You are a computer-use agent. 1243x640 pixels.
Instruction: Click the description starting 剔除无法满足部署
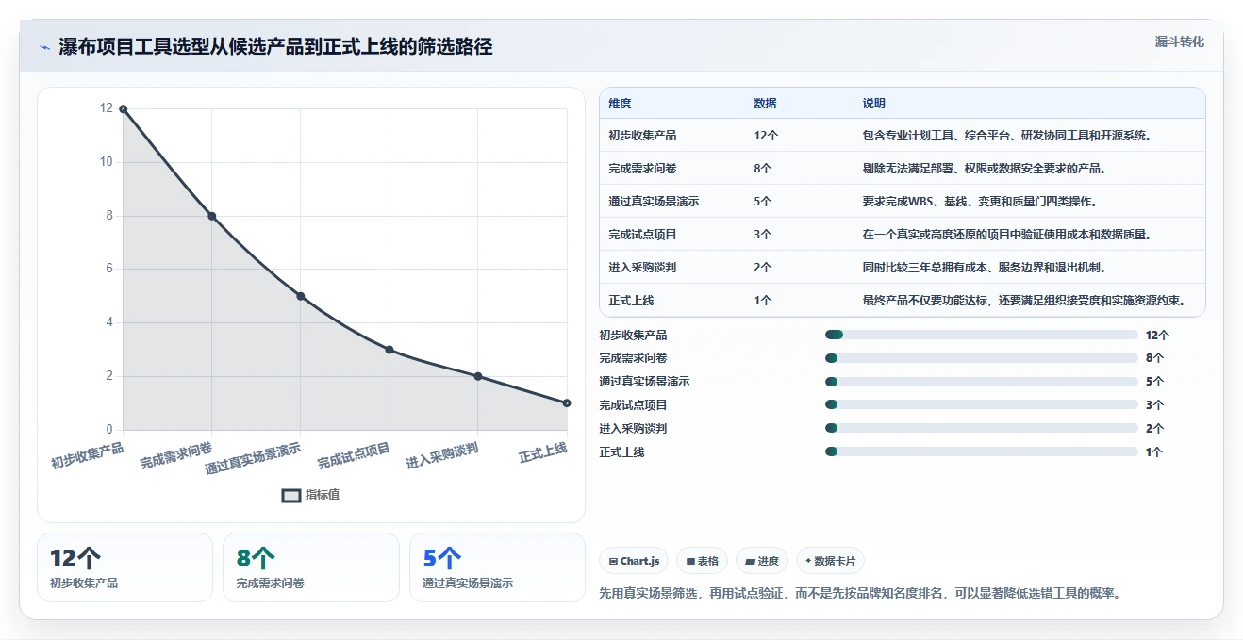click(985, 169)
